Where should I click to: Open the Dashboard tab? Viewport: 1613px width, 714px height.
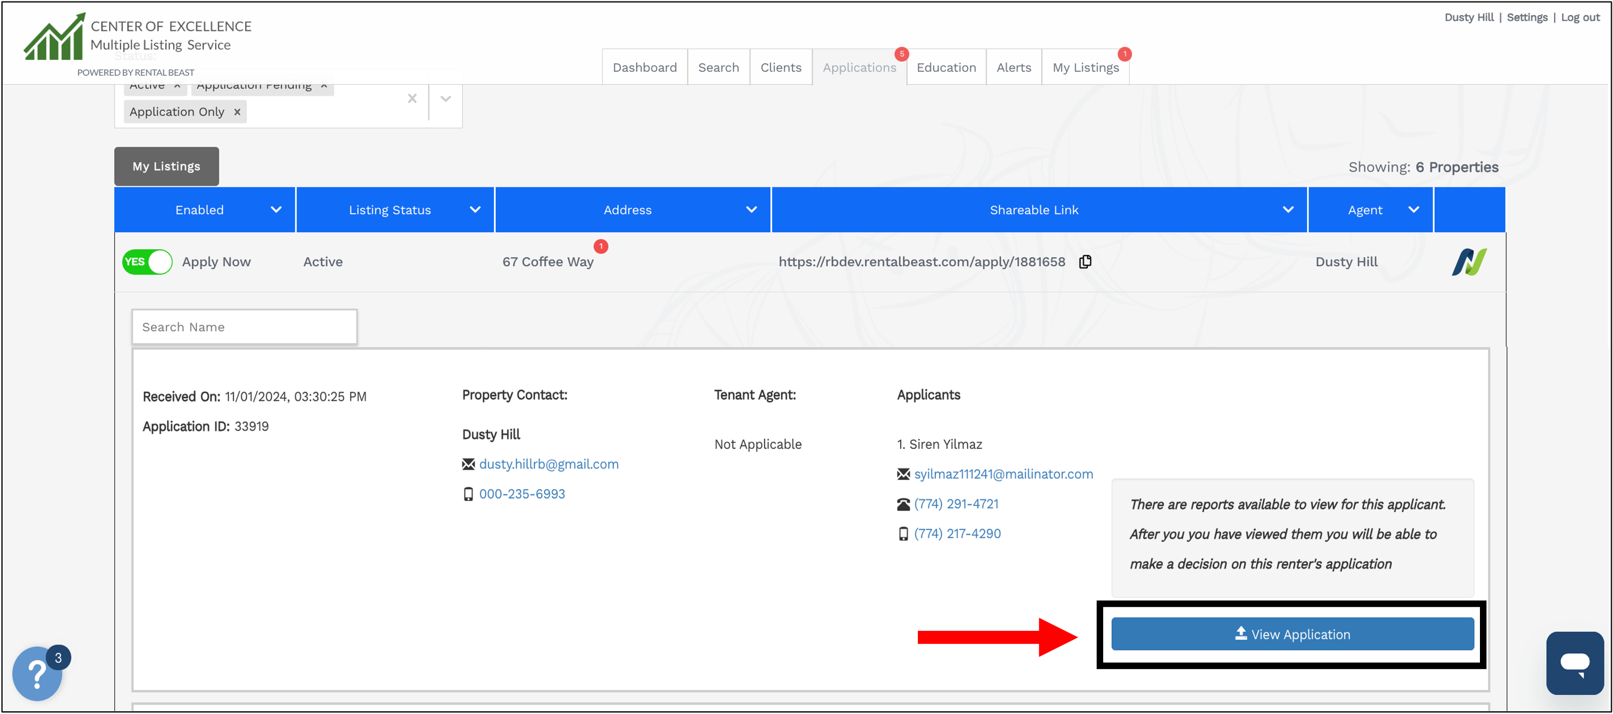pos(644,67)
